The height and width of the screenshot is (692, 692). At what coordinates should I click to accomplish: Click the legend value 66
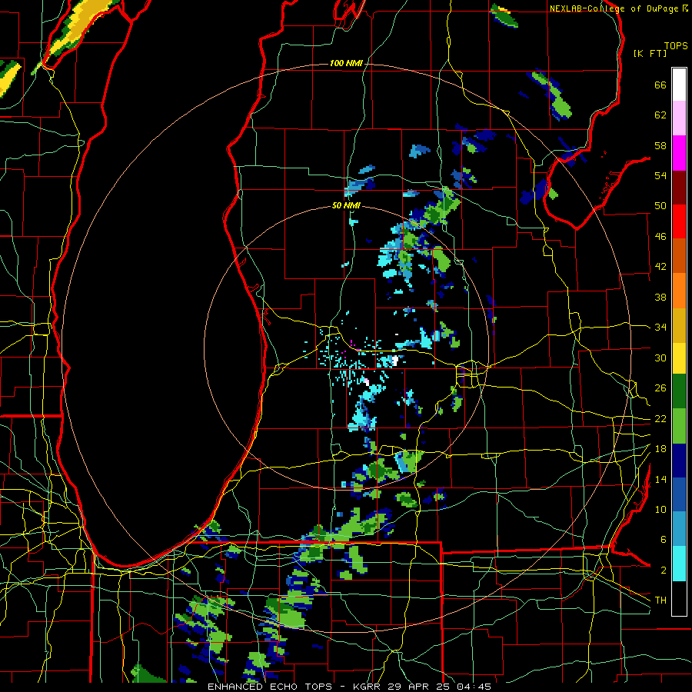pyautogui.click(x=660, y=85)
